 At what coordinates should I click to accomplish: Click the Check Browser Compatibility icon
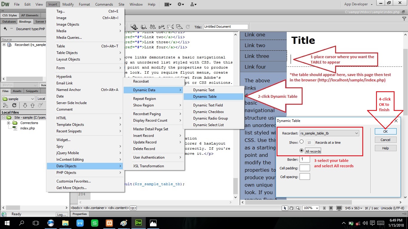click(171, 27)
